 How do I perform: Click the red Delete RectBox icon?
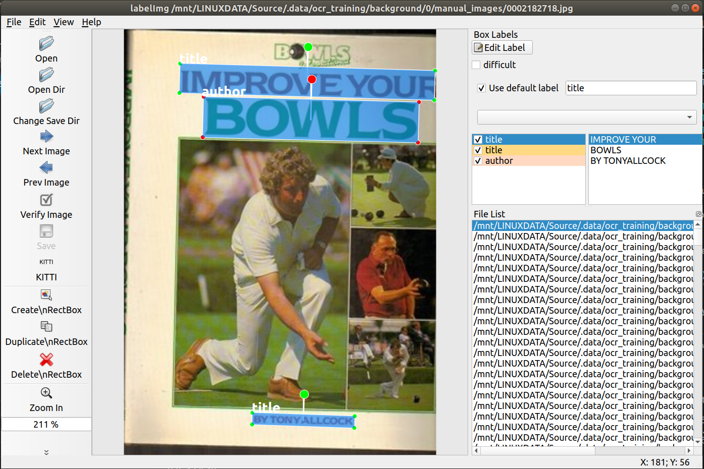tap(46, 359)
